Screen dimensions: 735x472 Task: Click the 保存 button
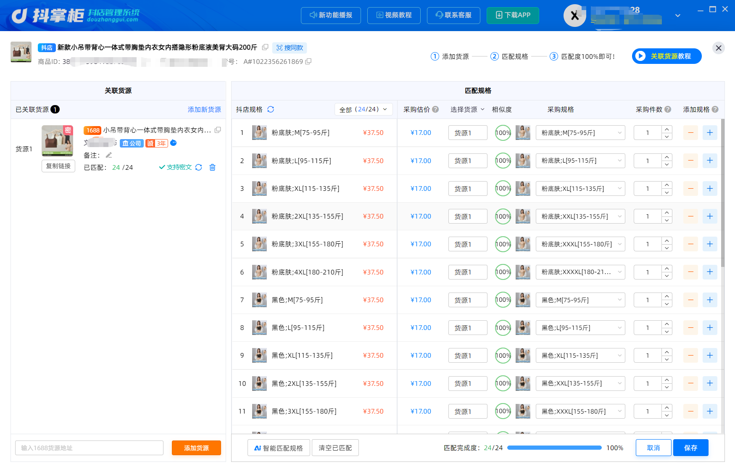pyautogui.click(x=690, y=448)
